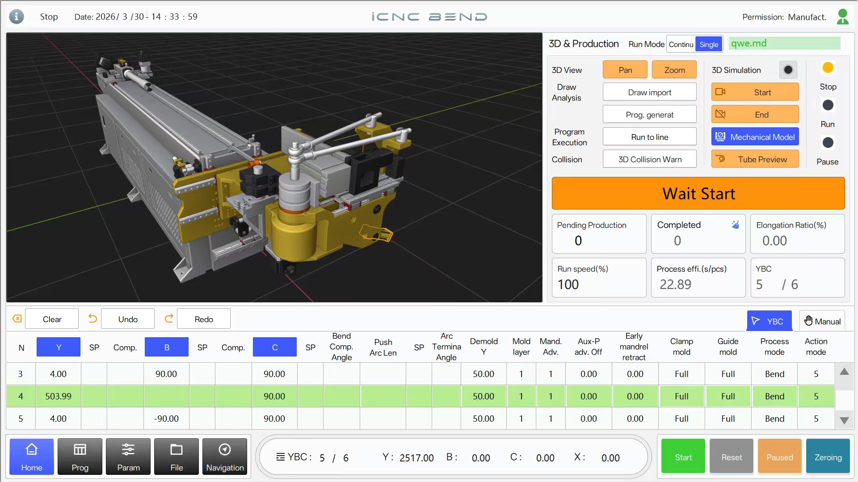Open the Navigation page
This screenshot has height=482, width=858.
[225, 457]
